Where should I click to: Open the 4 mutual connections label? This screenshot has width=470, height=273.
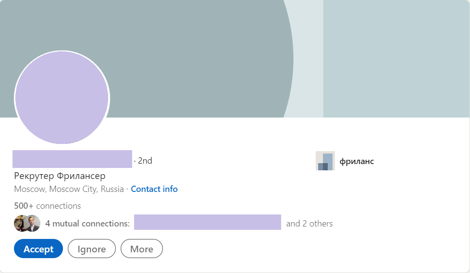[87, 224]
